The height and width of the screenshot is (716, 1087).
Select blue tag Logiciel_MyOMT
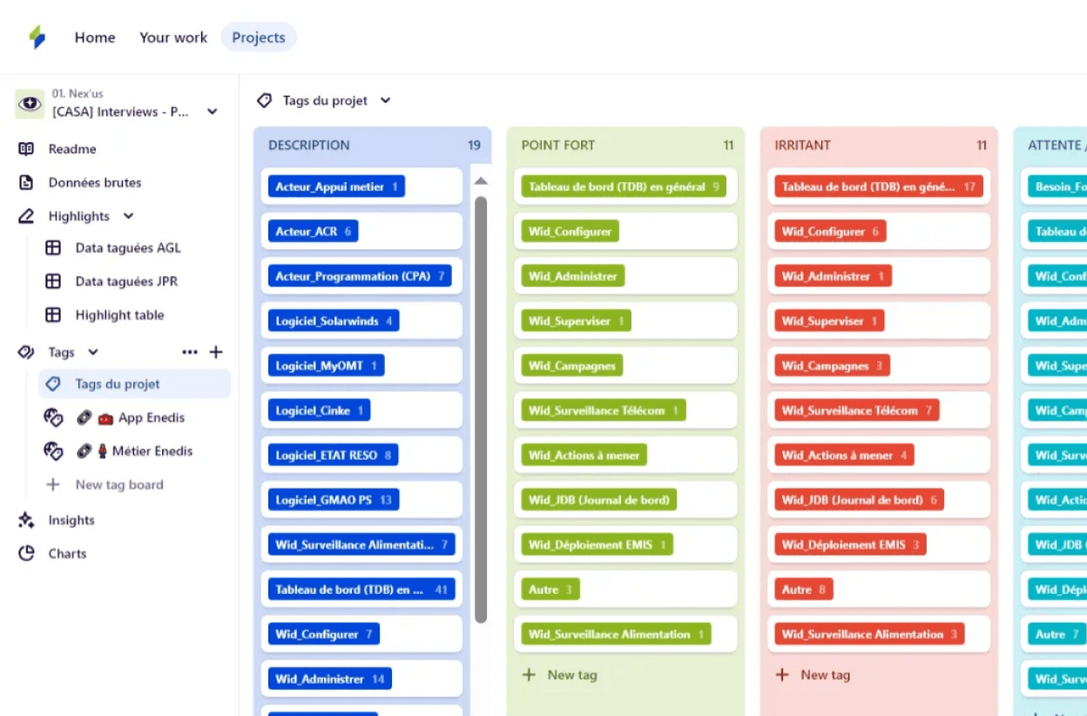[326, 366]
